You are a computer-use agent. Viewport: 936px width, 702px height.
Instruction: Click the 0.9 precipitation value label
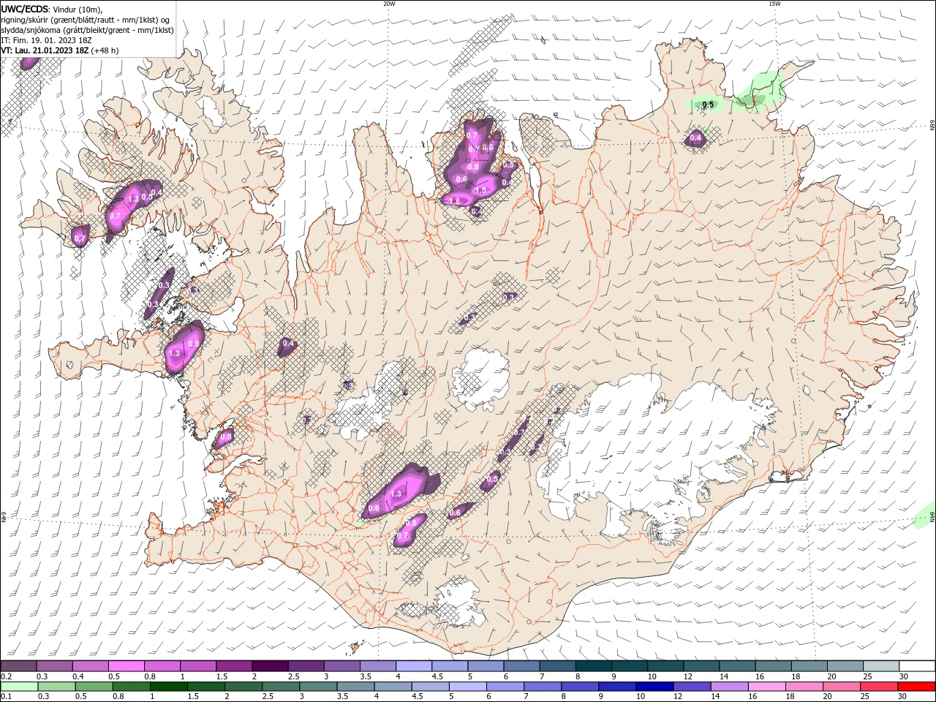[194, 344]
